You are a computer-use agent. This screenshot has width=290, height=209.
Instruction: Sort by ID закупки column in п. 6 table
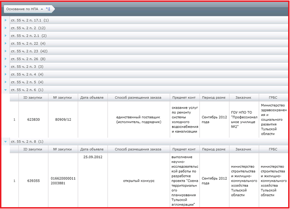pyautogui.click(x=33, y=98)
